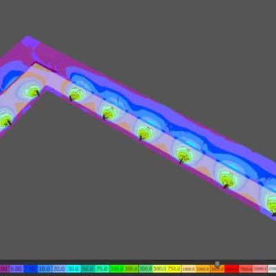Grab the gray legend scale slider handle

(217, 264)
